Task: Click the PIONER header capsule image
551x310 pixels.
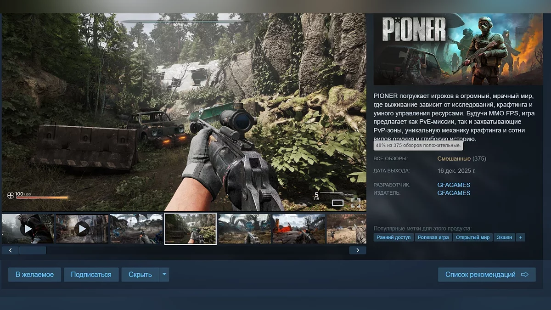Action: 458,49
